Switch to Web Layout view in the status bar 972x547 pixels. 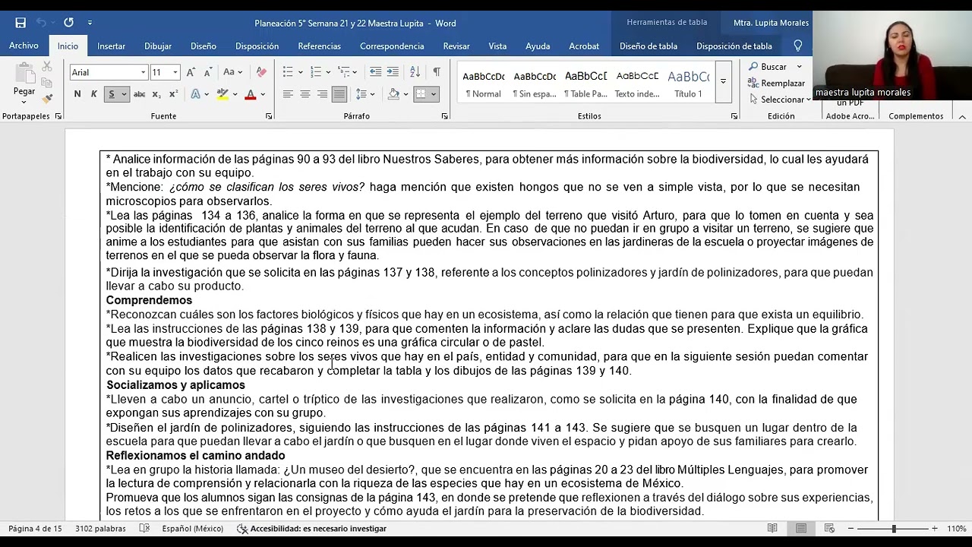pos(830,528)
